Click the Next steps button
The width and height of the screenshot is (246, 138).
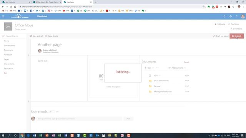tap(234, 24)
